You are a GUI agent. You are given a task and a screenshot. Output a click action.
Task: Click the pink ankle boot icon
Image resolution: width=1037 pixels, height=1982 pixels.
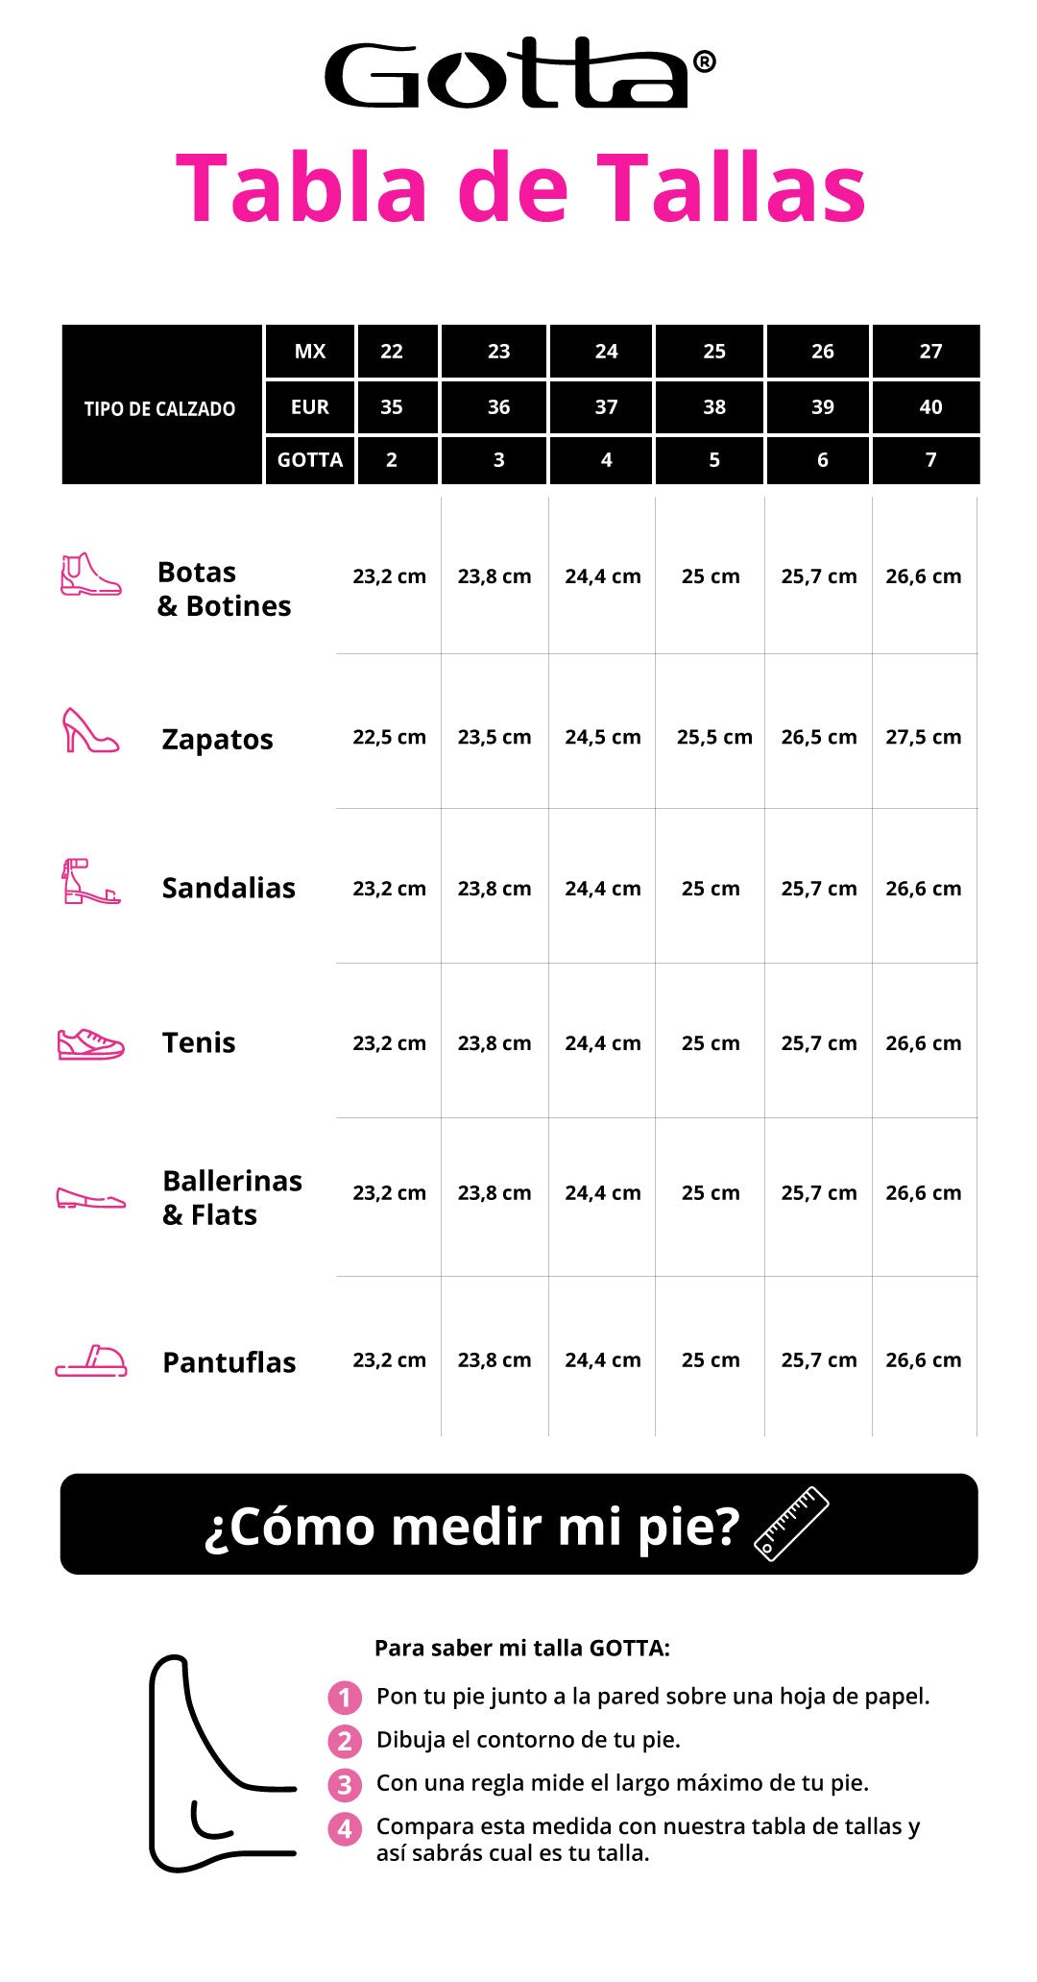point(91,575)
